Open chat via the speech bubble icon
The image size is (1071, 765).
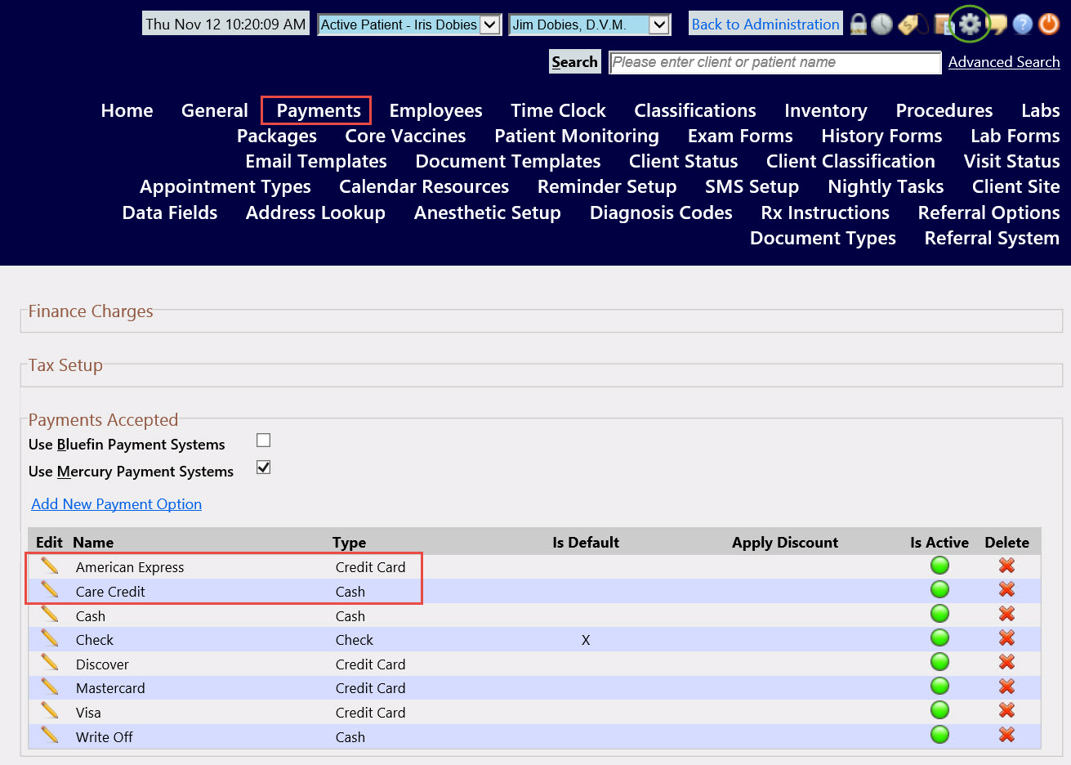point(996,24)
